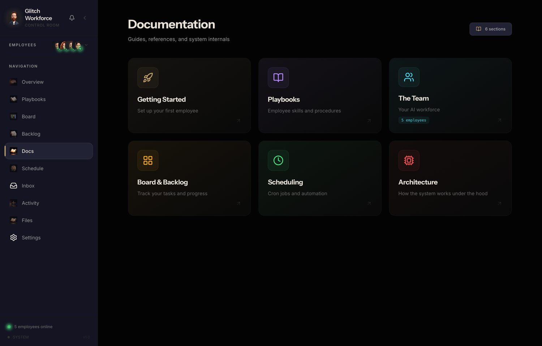
Task: Open the Inbox tray icon in sidebar
Action: click(13, 186)
